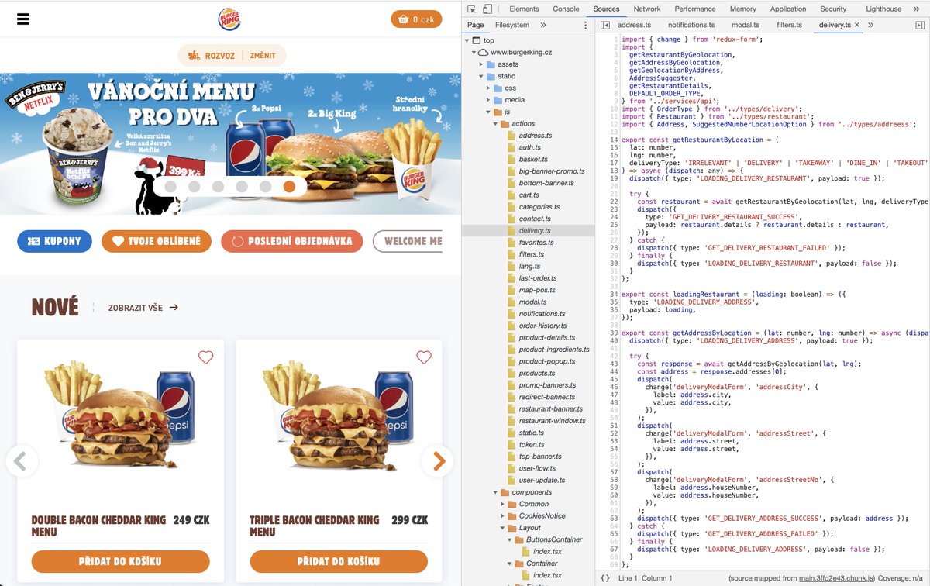This screenshot has height=586, width=930.
Task: Open the navigator three-dot options menu
Action: tap(585, 25)
